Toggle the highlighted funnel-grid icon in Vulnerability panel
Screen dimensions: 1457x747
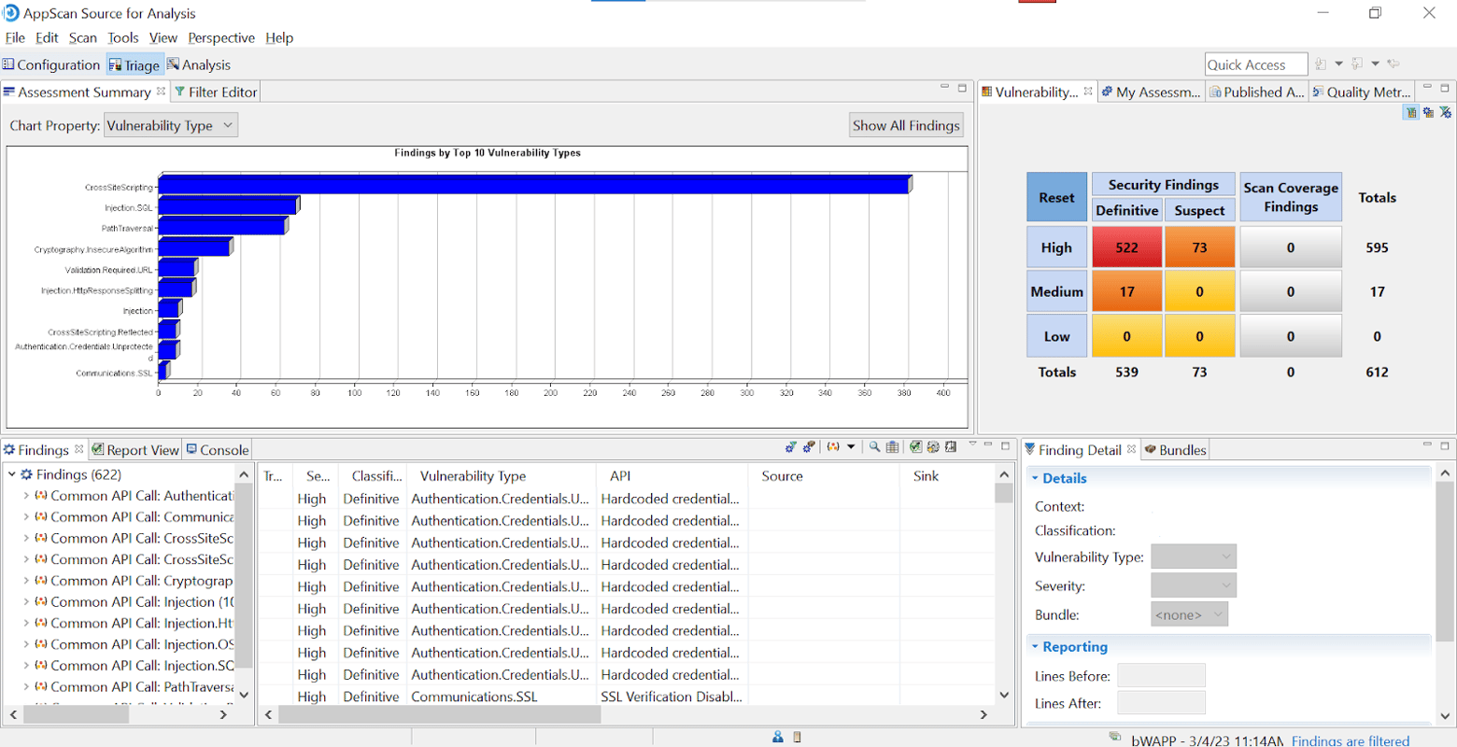[x=1411, y=113]
